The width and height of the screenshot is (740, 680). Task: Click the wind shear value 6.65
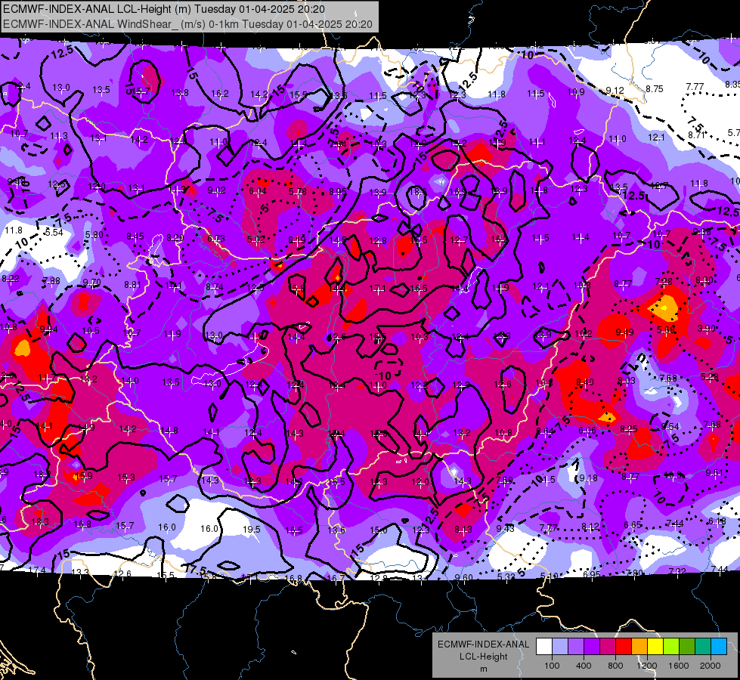click(x=633, y=525)
